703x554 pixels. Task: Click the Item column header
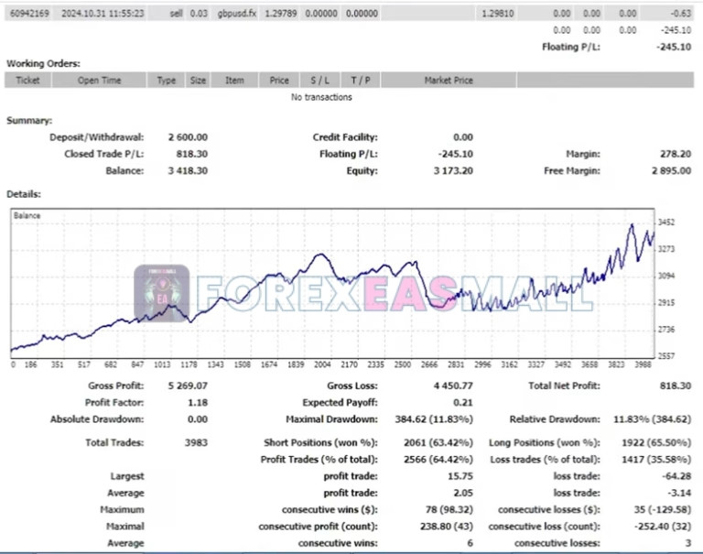(x=234, y=81)
